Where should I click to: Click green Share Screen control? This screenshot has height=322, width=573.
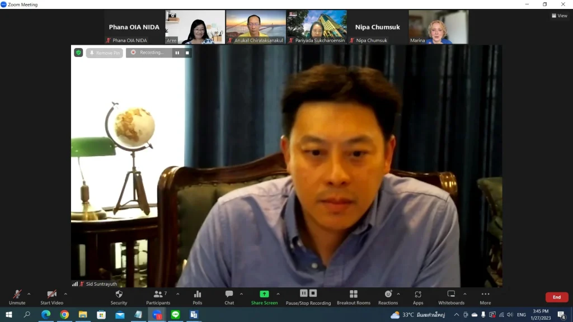pyautogui.click(x=264, y=293)
